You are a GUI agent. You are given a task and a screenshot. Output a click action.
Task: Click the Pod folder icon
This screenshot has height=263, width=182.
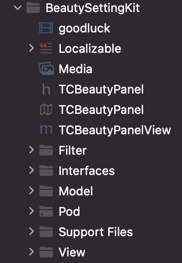click(46, 211)
